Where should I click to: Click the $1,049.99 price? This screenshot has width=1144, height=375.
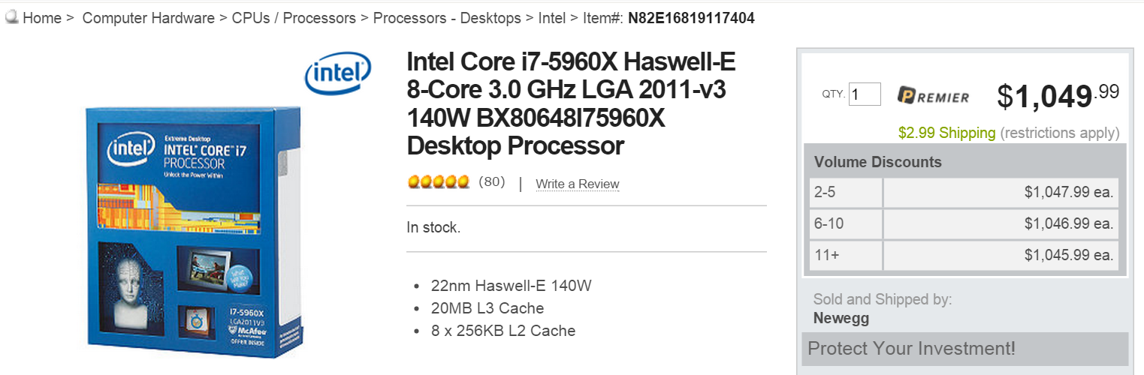pyautogui.click(x=1058, y=96)
